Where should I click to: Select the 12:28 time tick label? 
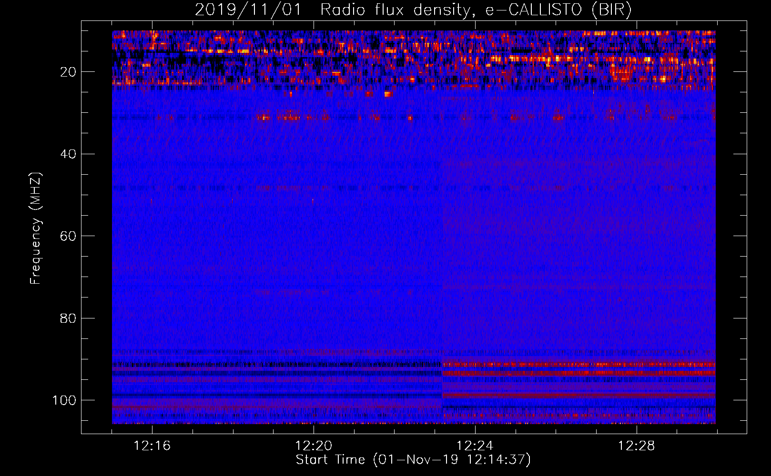point(637,446)
